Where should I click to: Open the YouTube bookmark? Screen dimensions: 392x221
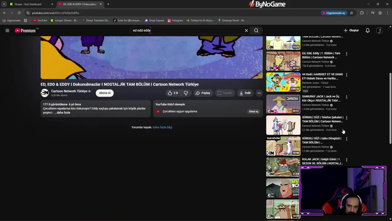40,21
